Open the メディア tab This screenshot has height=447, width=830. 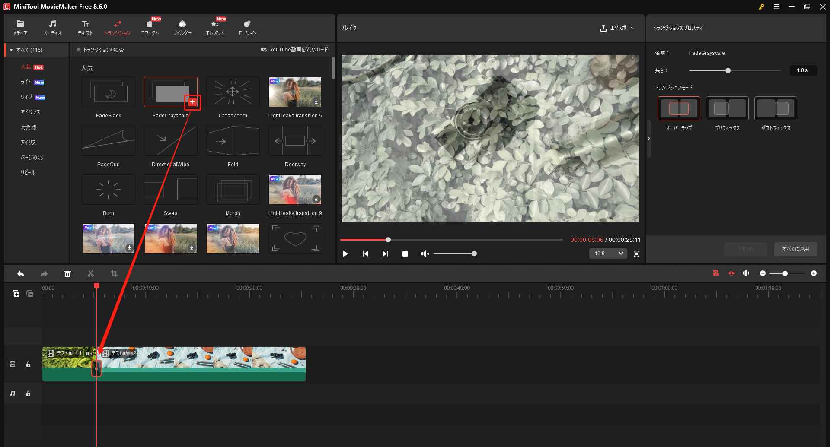pos(20,27)
